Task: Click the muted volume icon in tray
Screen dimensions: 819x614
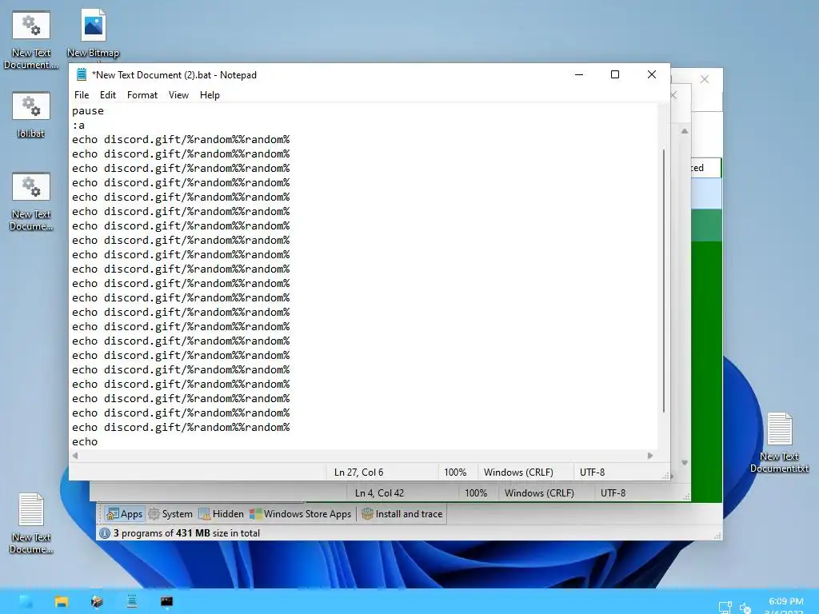Action: coord(745,608)
